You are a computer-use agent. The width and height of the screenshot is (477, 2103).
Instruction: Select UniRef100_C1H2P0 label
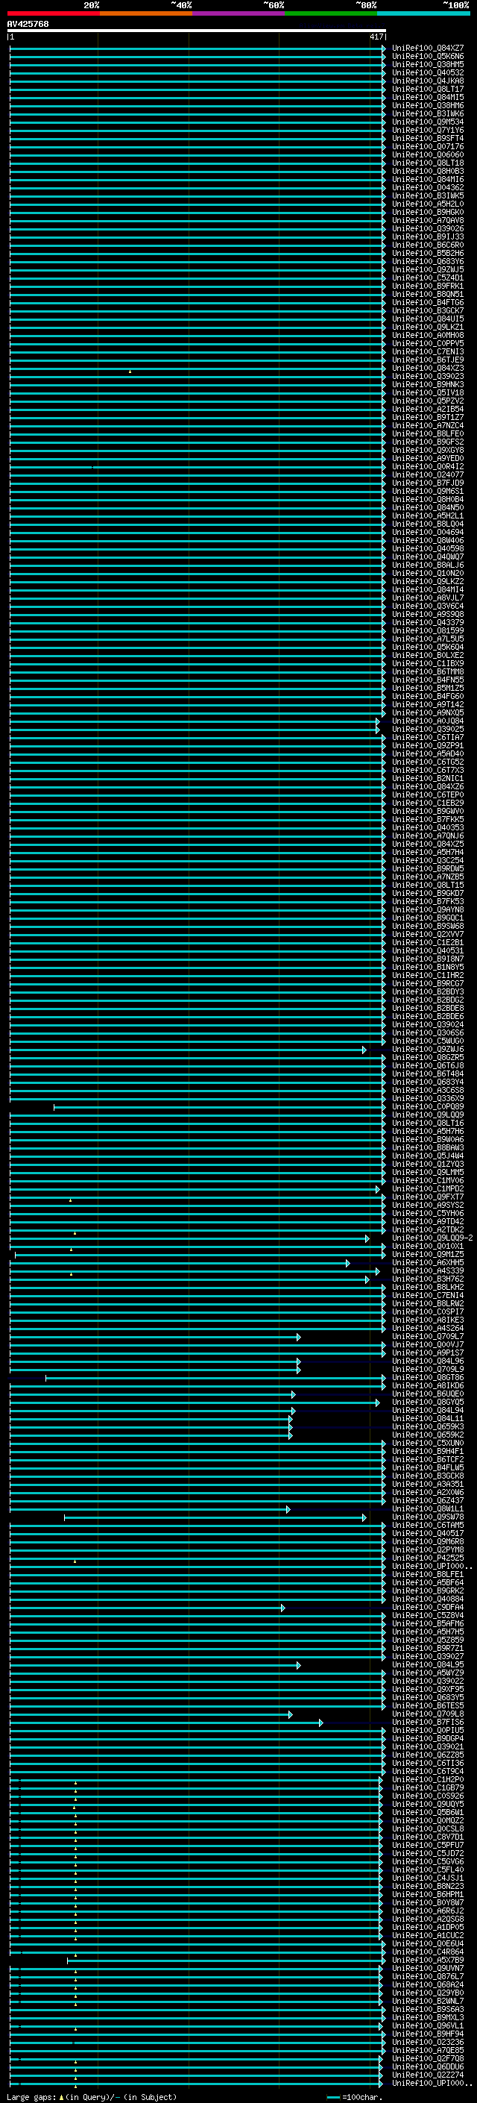[428, 1780]
